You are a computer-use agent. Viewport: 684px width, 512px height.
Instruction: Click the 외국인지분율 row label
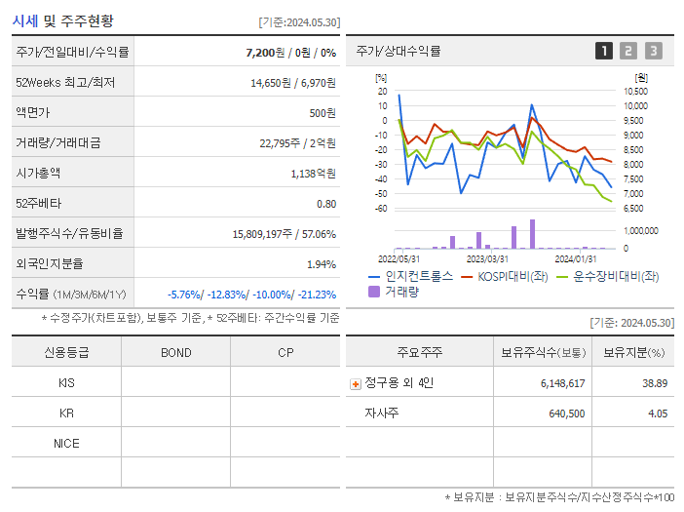(50, 263)
